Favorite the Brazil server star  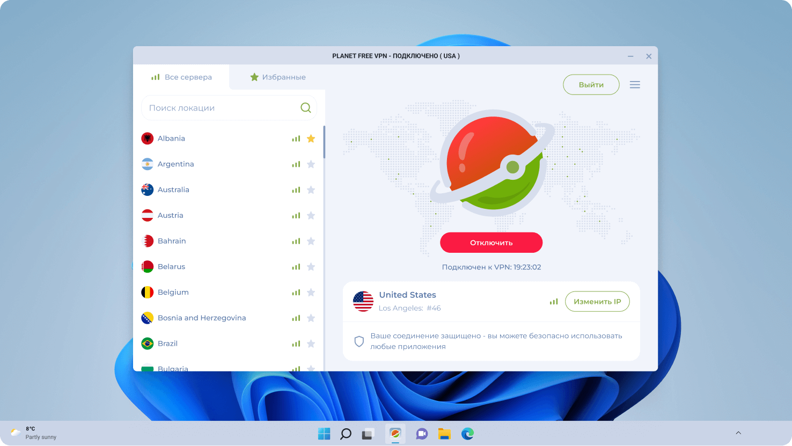[x=311, y=343]
